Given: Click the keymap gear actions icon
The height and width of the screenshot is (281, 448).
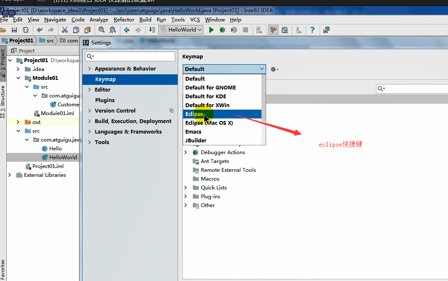Looking at the screenshot, I should coord(274,69).
